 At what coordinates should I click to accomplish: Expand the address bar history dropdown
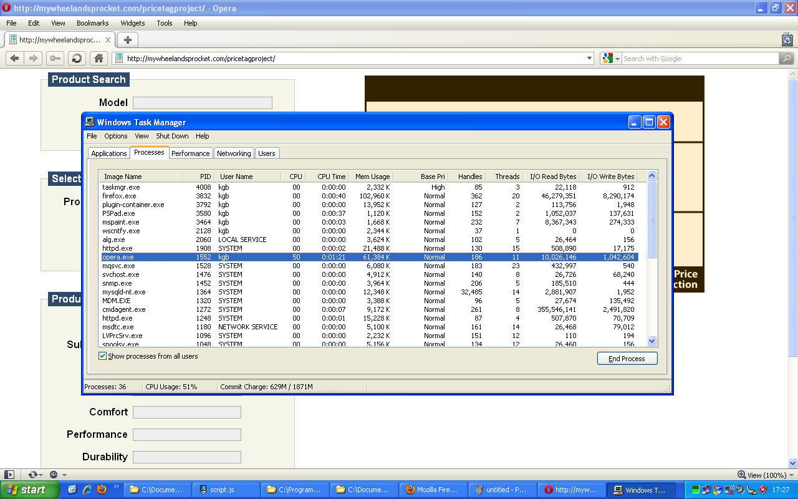pos(590,59)
